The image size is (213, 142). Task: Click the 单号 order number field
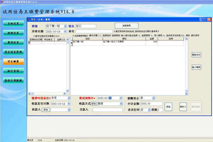click(94, 31)
